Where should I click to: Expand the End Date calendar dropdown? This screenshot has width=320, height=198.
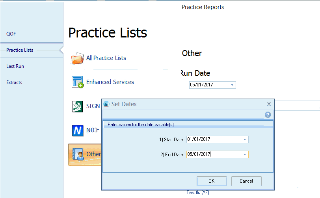245,155
